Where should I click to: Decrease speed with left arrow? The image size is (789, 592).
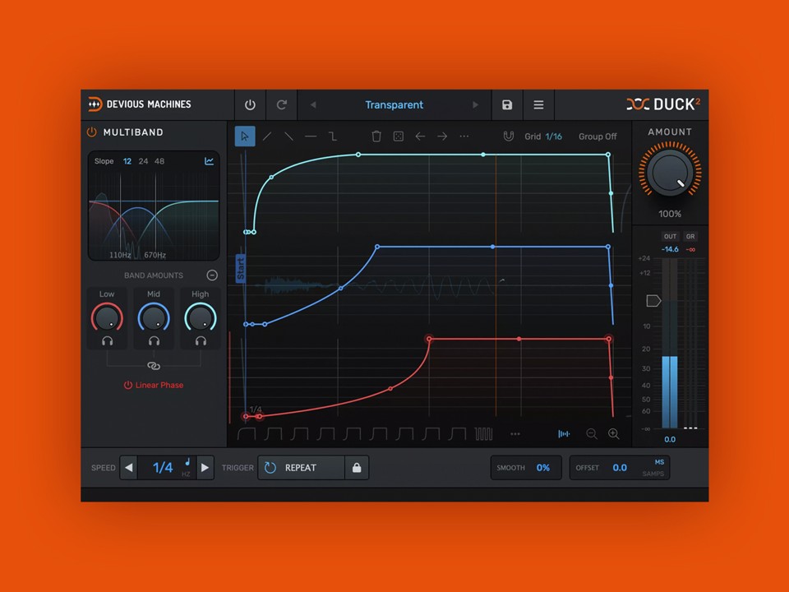click(129, 468)
